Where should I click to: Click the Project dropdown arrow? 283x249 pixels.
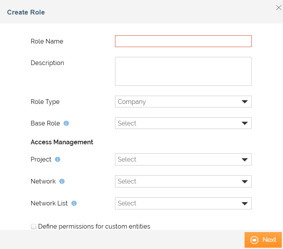pos(245,160)
